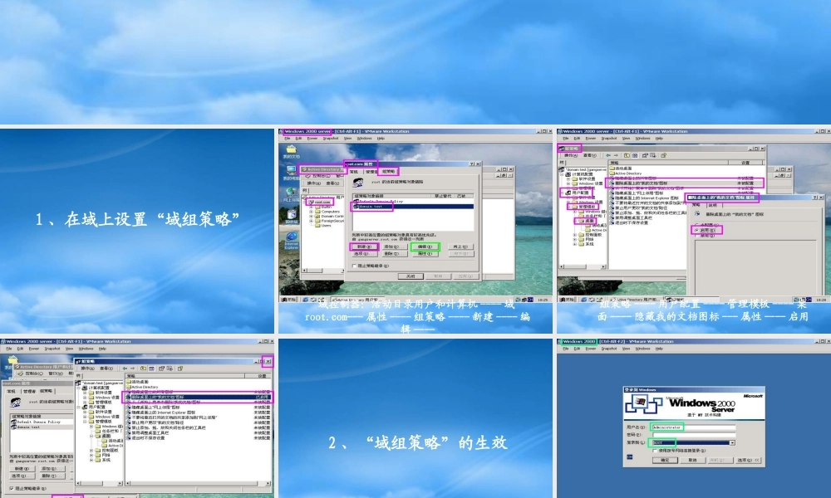Image resolution: width=831 pixels, height=498 pixels.
Task: Open the Internet Explorer desktop icon
Action: click(292, 238)
